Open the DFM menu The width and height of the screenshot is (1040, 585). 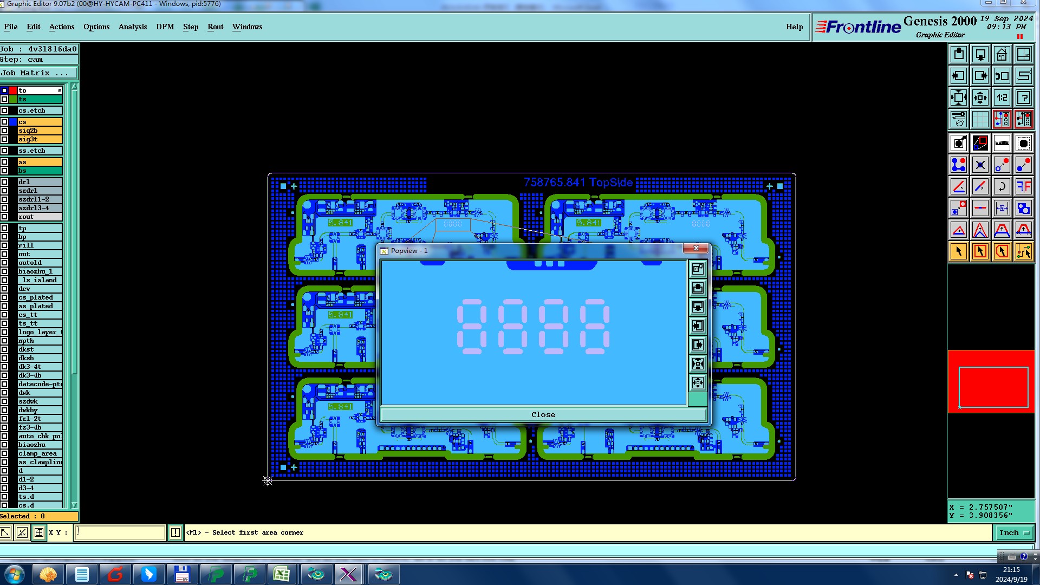[x=165, y=27]
